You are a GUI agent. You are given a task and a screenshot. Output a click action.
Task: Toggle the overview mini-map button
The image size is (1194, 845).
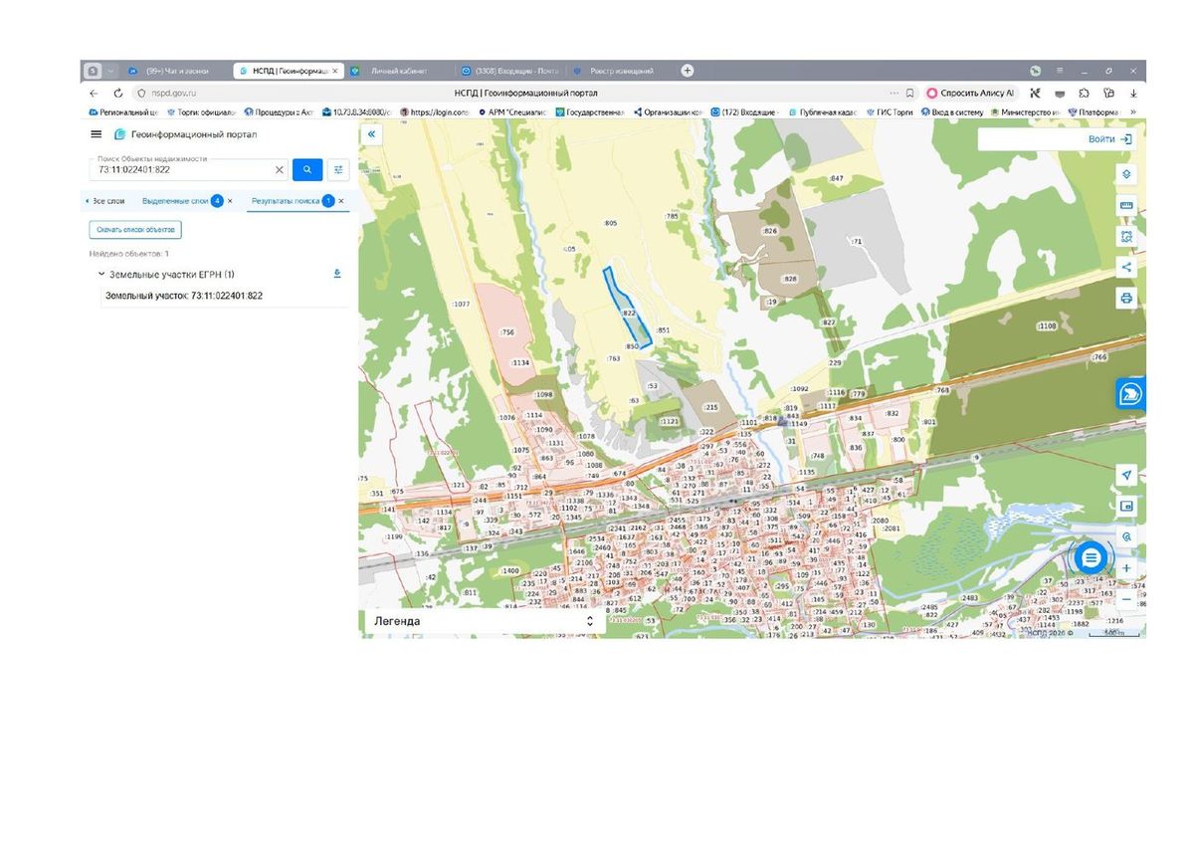coord(1126,506)
